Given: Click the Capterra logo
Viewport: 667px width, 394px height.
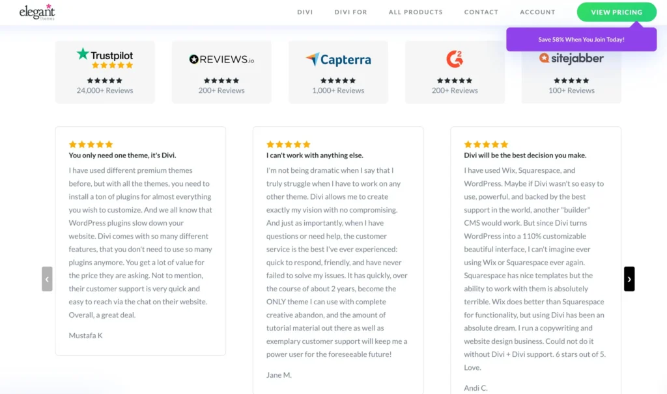Looking at the screenshot, I should coord(338,59).
